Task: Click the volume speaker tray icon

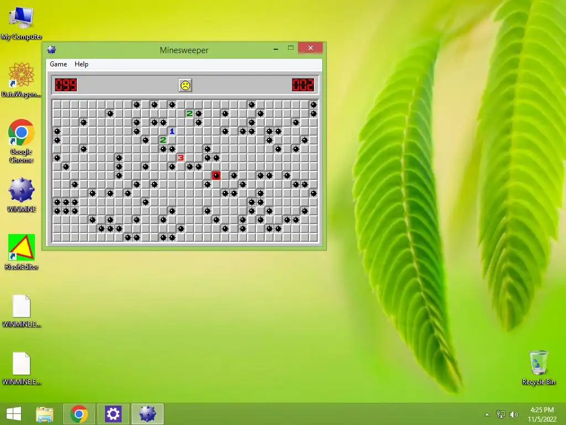Action: point(514,414)
